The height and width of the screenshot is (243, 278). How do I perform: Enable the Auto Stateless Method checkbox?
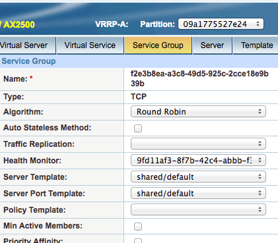click(138, 128)
